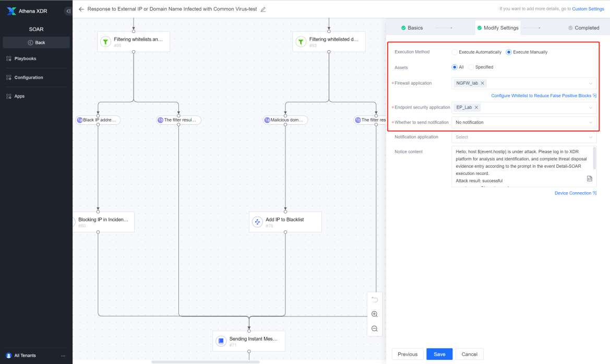Click the Completed step grey circle icon

(x=570, y=28)
